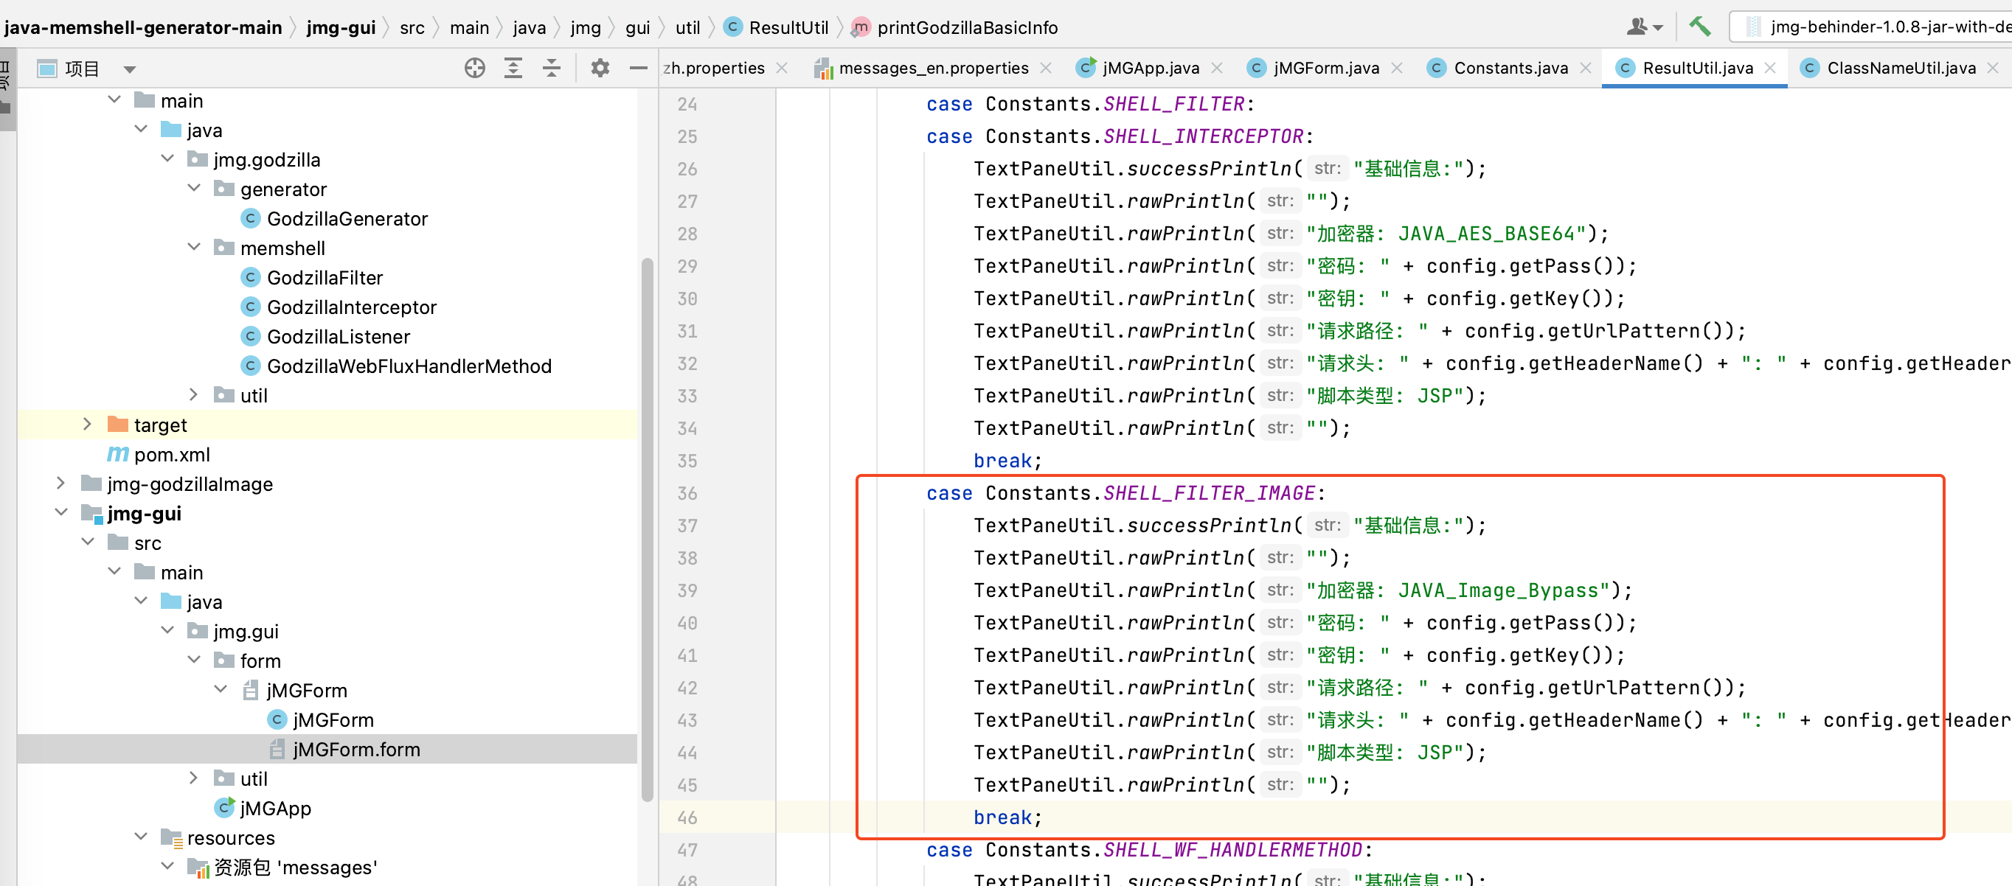The height and width of the screenshot is (886, 2012).
Task: Open the project view mode dropdown arrow
Action: (130, 69)
